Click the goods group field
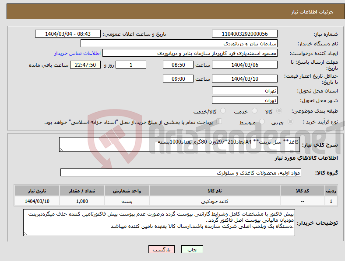This screenshot has height=261, width=345. pos(181,172)
